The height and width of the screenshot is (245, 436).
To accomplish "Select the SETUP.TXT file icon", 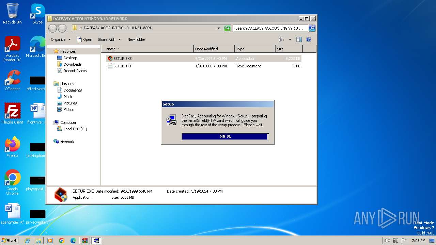I will click(110, 66).
